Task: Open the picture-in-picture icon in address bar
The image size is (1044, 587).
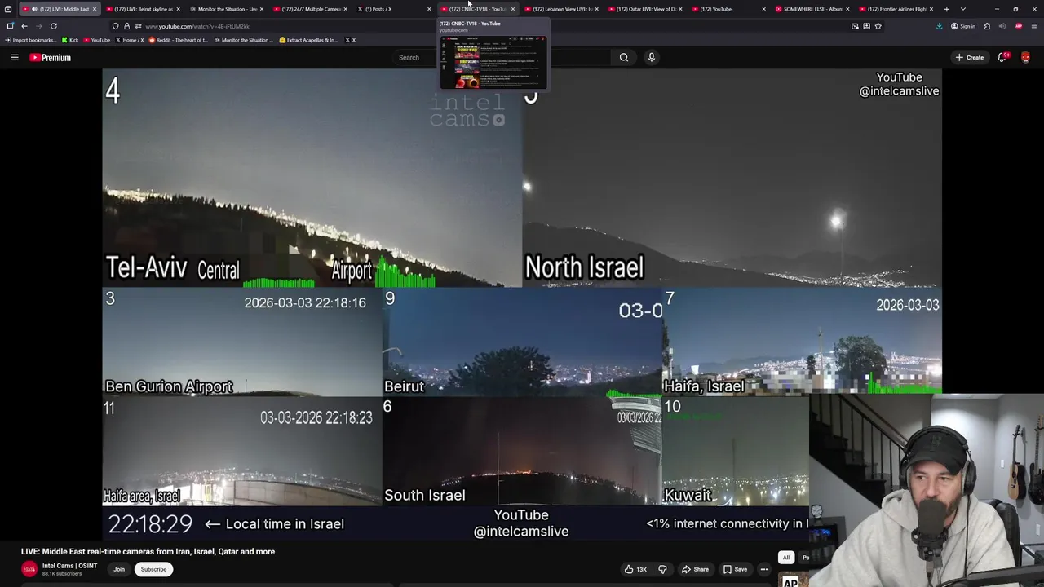Action: pos(855,26)
